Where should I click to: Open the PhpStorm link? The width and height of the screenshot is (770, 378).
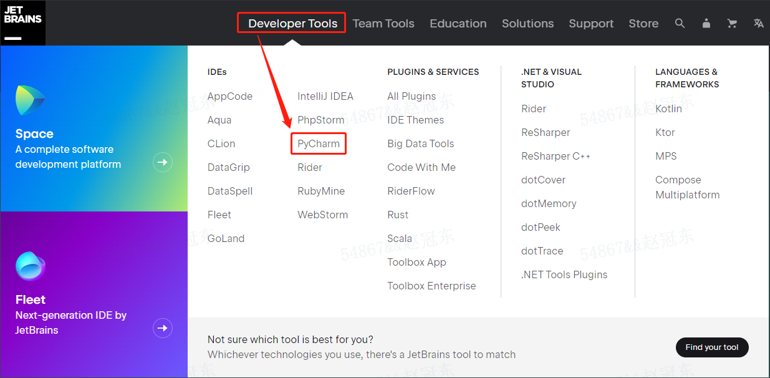(x=321, y=120)
